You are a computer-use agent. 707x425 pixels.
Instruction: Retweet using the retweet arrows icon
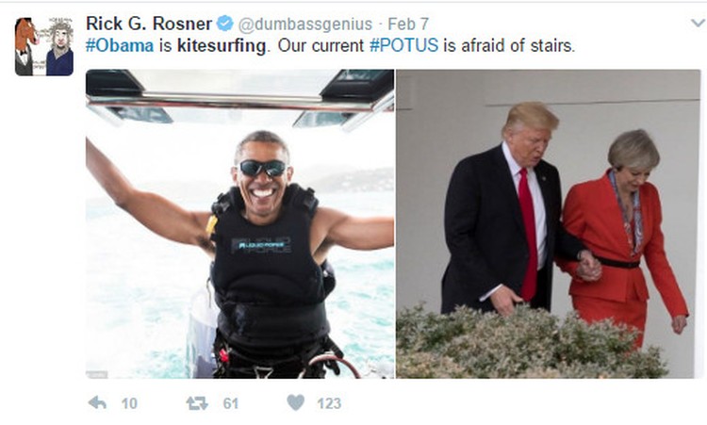tap(197, 403)
